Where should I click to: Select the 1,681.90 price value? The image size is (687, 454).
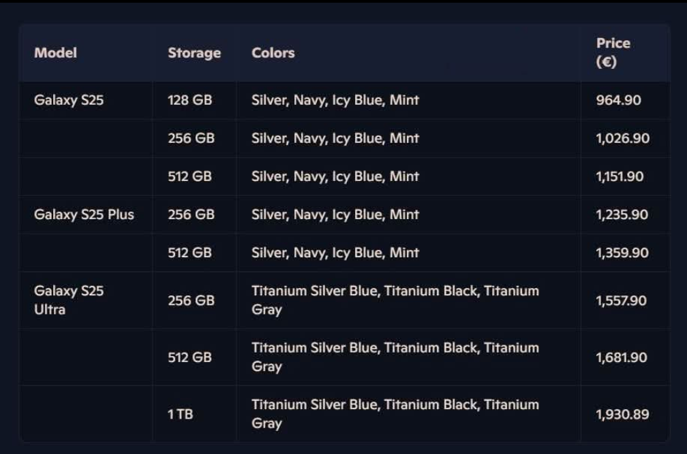[x=621, y=357]
